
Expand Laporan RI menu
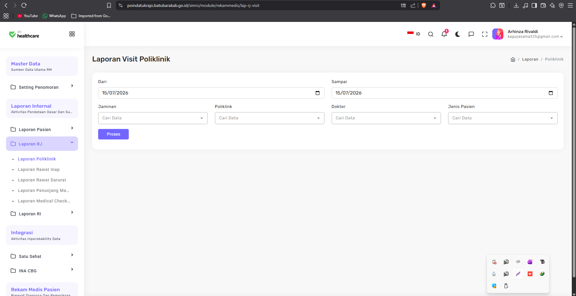point(42,214)
